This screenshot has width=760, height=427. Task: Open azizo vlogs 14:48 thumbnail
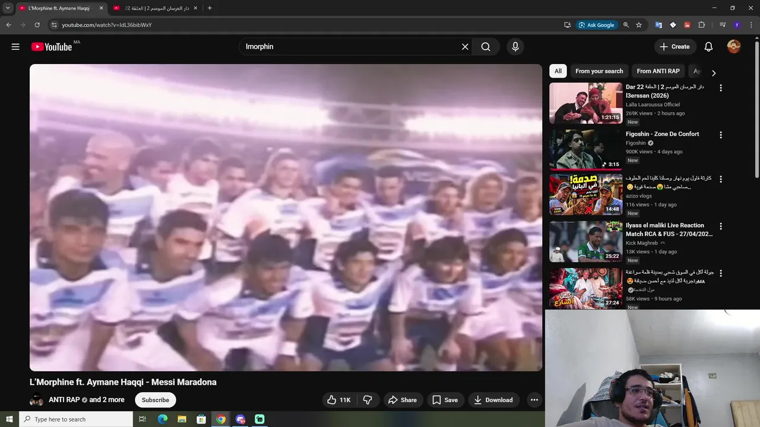(585, 195)
